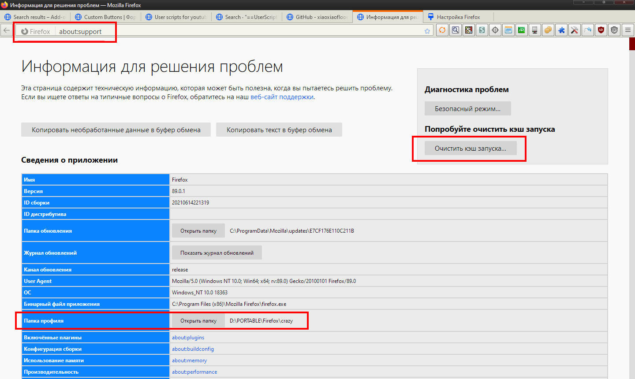The image size is (635, 379).
Task: Click the teal S toolbar icon
Action: pos(482,30)
